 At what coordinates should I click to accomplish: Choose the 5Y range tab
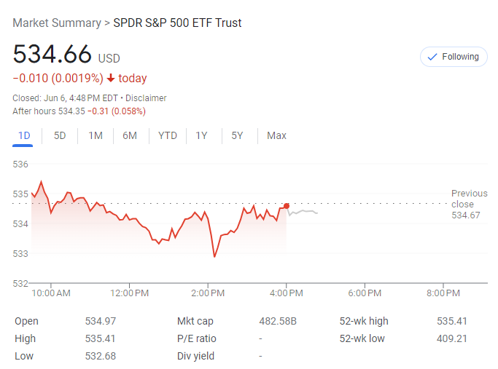(x=237, y=135)
